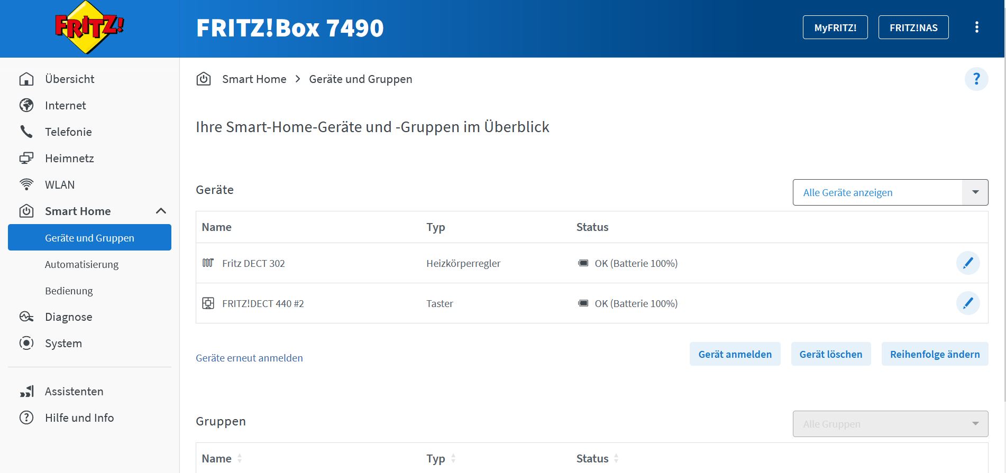This screenshot has width=1006, height=473.
Task: Click the FRITZ! logo
Action: [89, 27]
